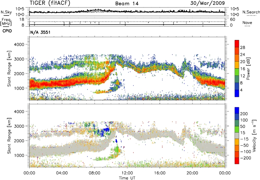Click the 50 label on Velocity colorbar
The width and height of the screenshot is (260, 180).
[242, 126]
